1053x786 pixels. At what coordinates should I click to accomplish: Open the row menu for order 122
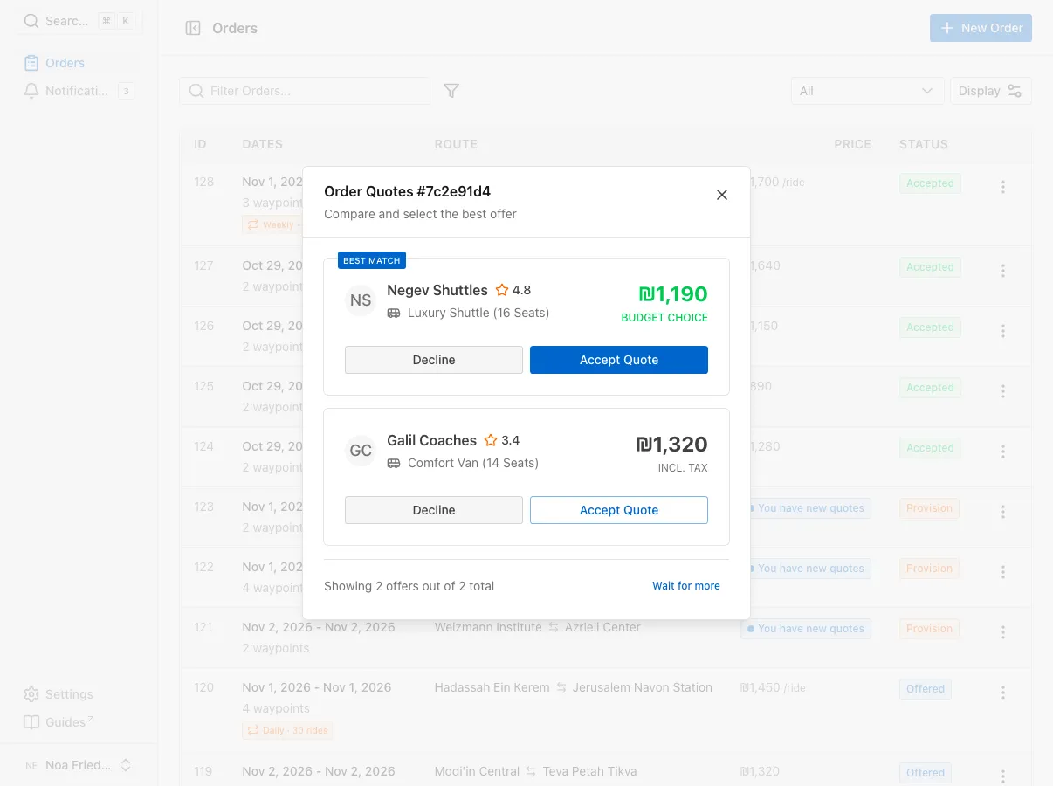(x=1003, y=572)
